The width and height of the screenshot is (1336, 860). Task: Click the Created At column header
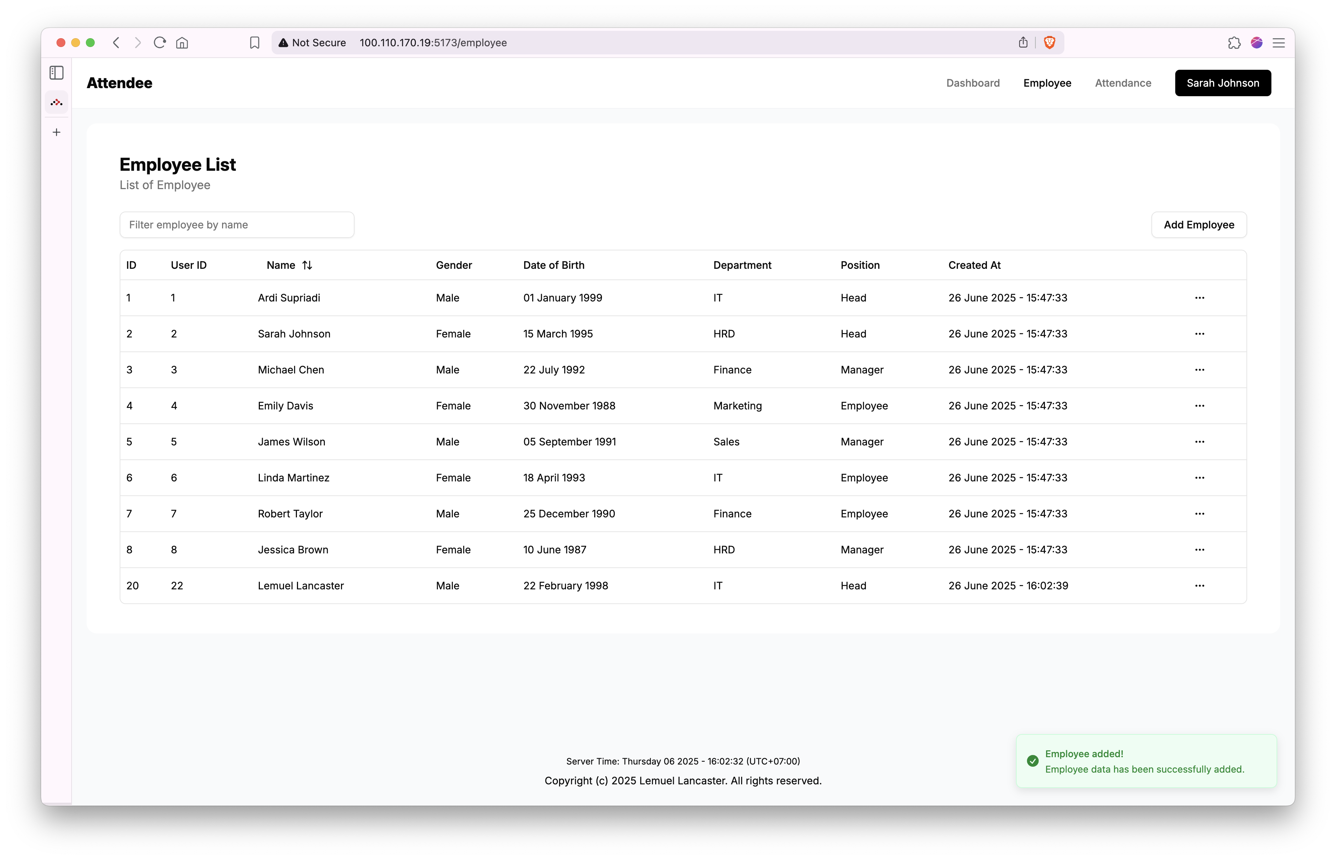(974, 265)
